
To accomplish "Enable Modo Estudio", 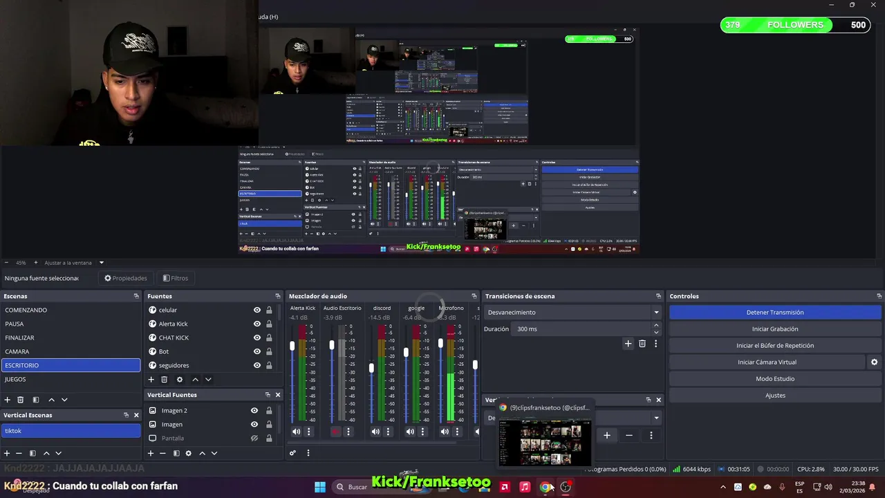I will point(774,379).
